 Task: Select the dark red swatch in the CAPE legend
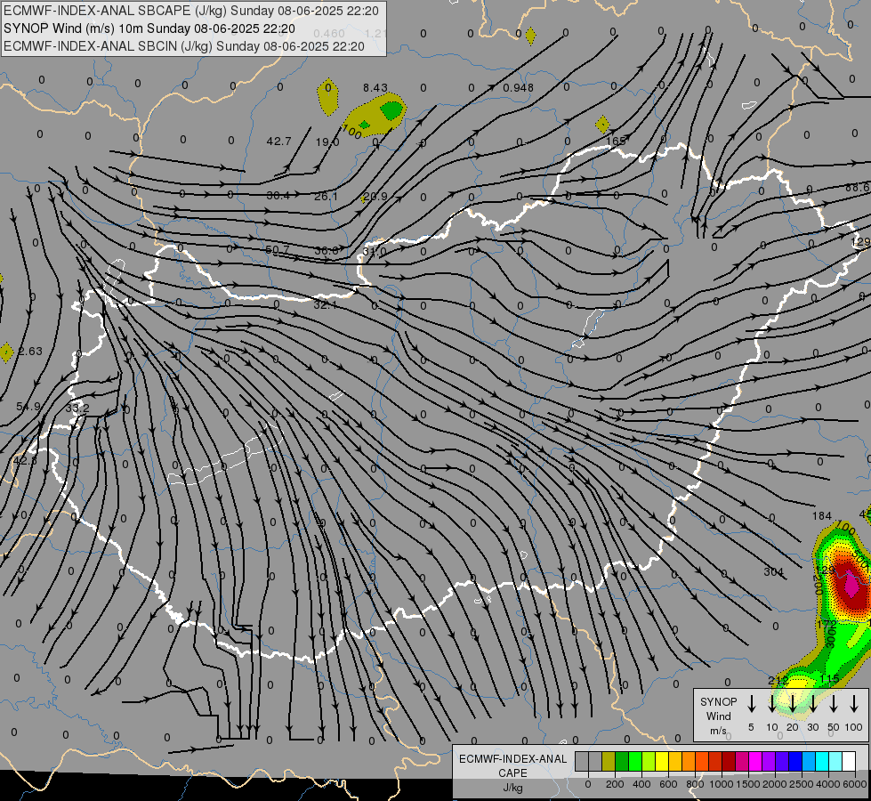(x=729, y=762)
